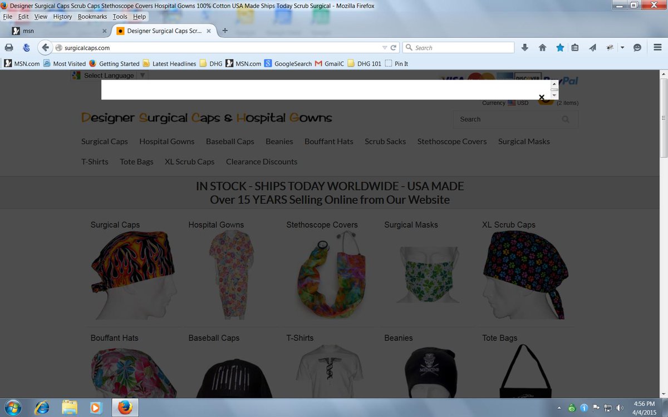Dismiss the white popup with the X
This screenshot has width=668, height=417.
[542, 97]
